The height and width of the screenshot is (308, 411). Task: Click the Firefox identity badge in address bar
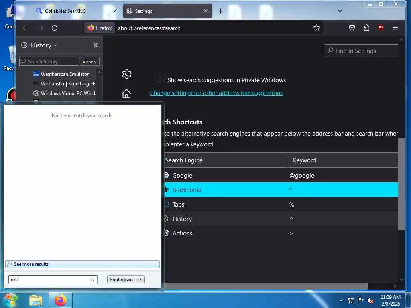click(100, 28)
